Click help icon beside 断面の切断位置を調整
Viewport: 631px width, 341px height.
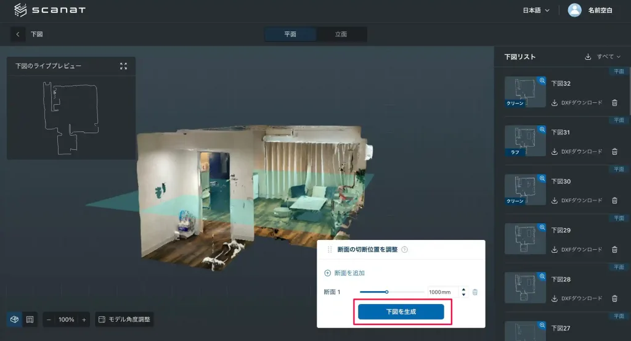tap(405, 250)
